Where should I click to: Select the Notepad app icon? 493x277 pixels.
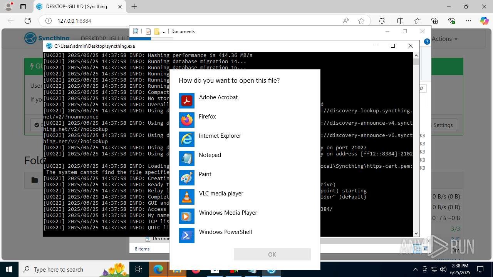tap(187, 159)
